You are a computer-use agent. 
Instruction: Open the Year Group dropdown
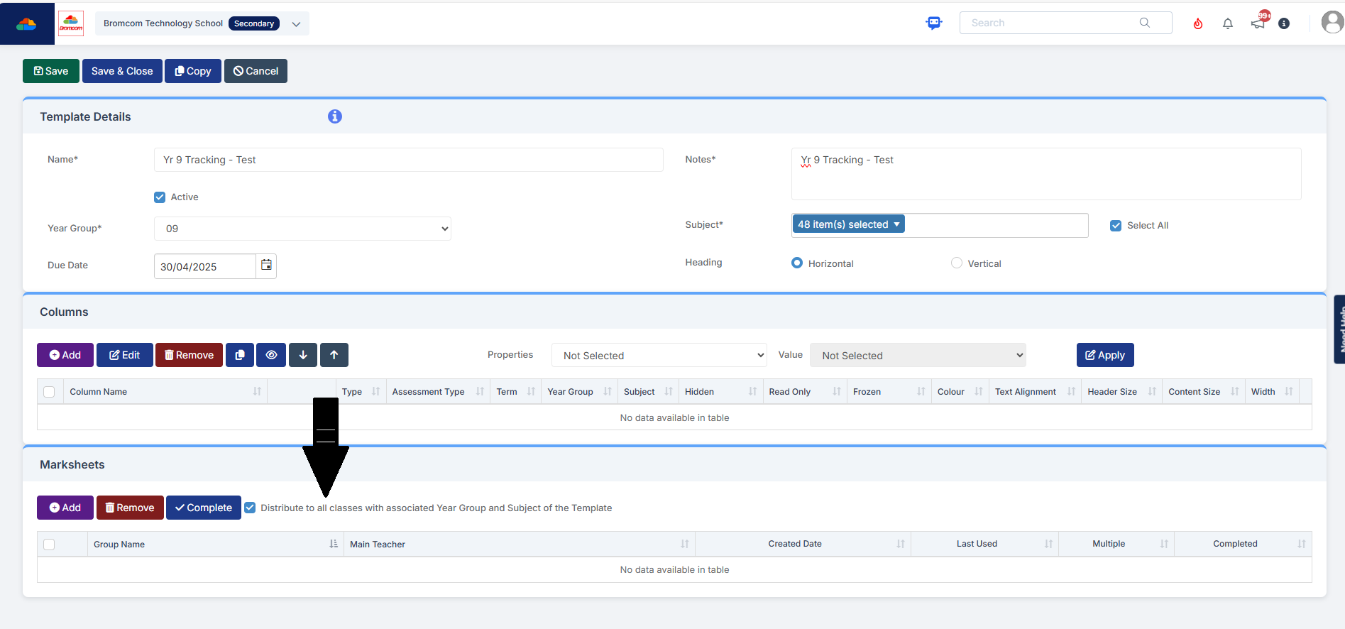[302, 229]
